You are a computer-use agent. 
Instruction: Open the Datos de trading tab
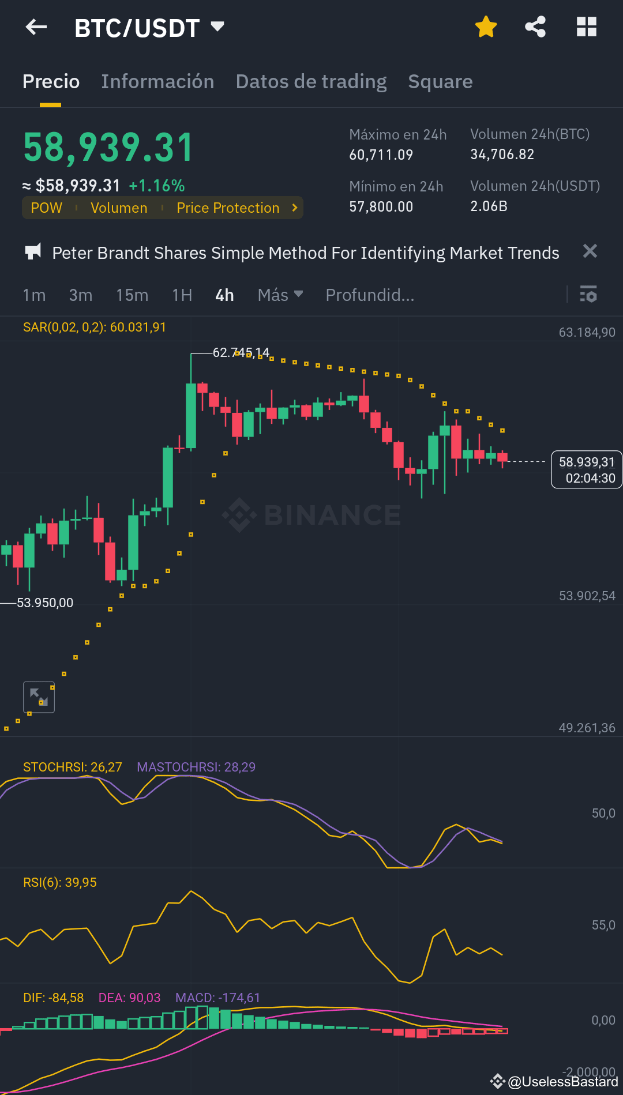(x=311, y=81)
